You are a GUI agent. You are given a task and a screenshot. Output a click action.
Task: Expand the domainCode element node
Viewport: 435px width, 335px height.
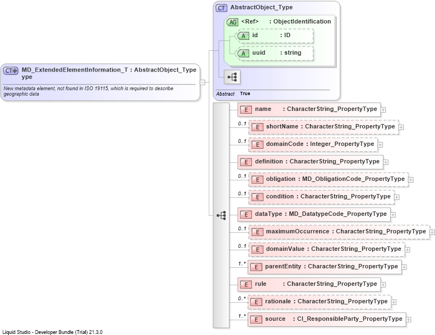pos(380,145)
